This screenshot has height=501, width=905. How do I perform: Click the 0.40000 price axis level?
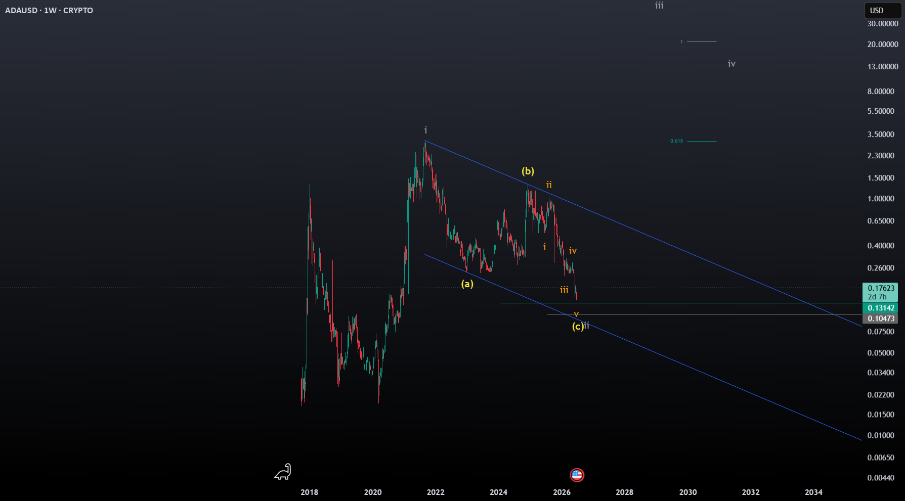tap(881, 246)
